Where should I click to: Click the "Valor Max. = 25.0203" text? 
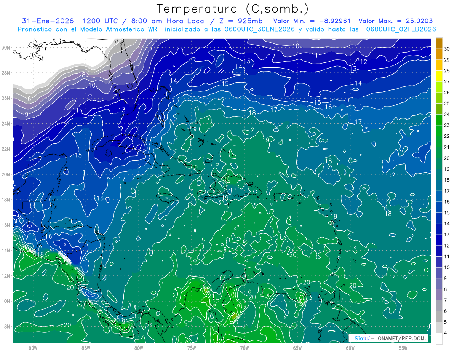click(396, 21)
